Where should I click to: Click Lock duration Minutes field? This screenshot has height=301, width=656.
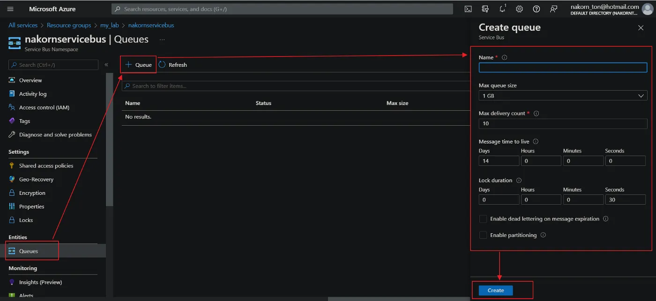pos(583,200)
